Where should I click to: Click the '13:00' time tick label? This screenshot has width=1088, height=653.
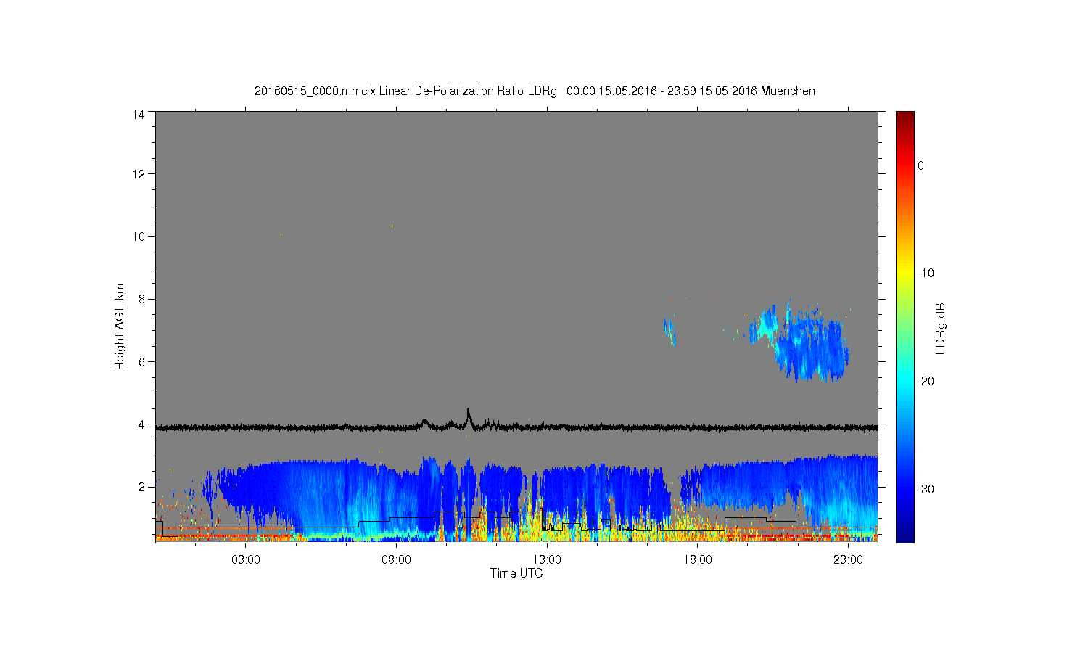(547, 560)
